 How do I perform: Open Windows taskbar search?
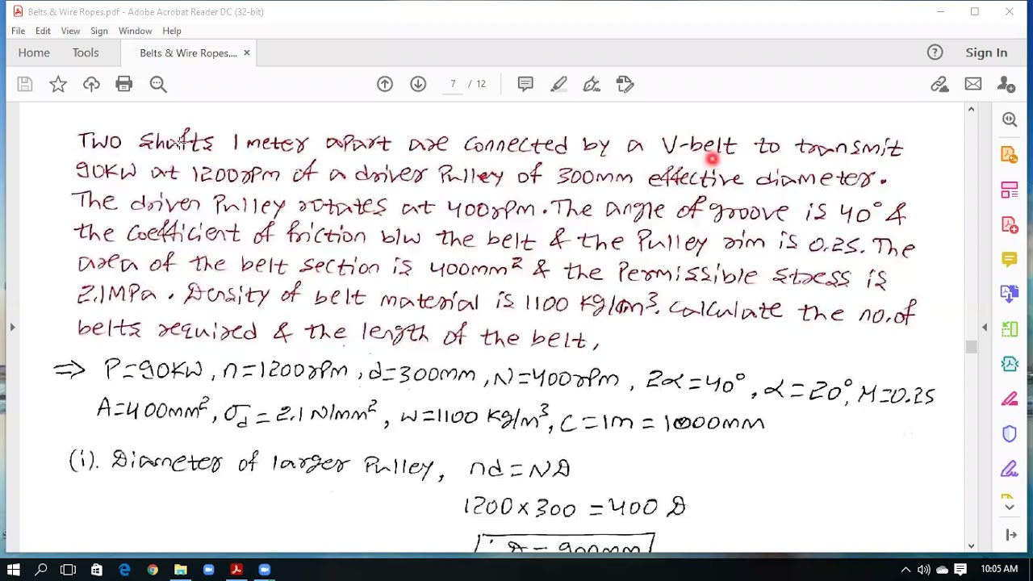(x=41, y=570)
